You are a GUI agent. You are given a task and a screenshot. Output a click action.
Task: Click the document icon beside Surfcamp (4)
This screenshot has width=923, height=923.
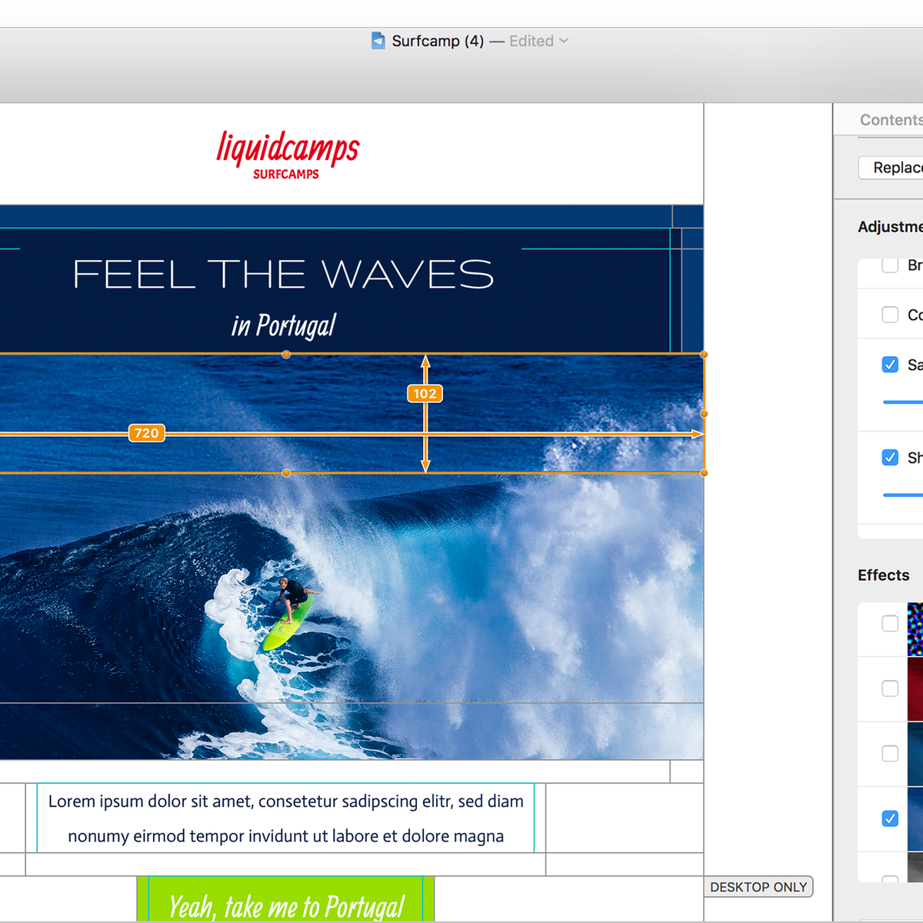(x=378, y=41)
